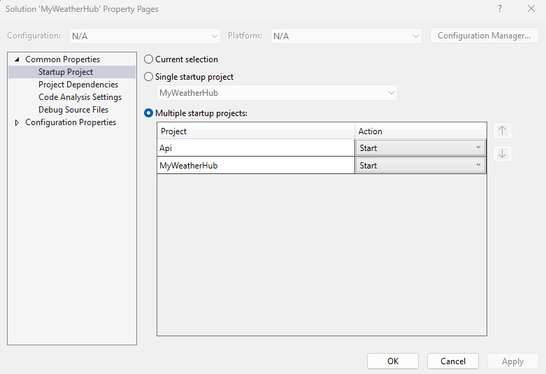
Task: Open the single startup project MyWeatherHub combo box
Action: tap(277, 93)
